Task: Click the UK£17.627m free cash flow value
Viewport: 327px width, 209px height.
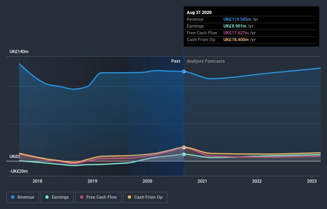Action: 236,33
